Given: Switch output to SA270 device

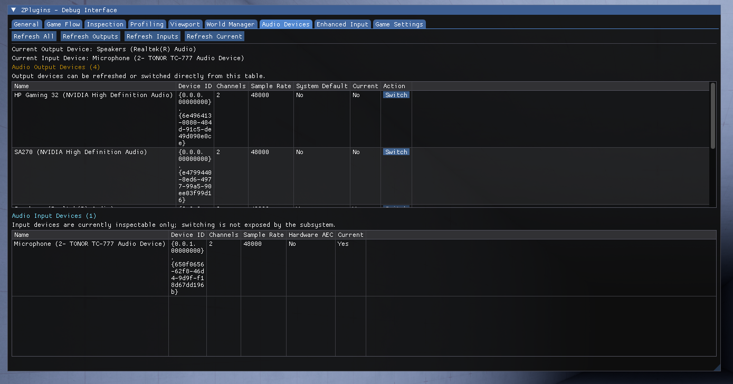Looking at the screenshot, I should click(396, 152).
